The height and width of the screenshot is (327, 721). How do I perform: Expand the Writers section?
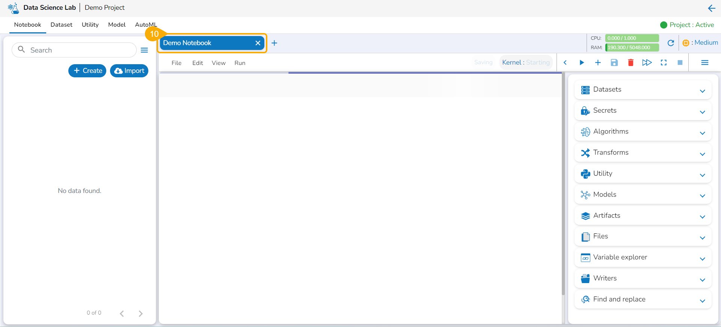click(x=703, y=280)
